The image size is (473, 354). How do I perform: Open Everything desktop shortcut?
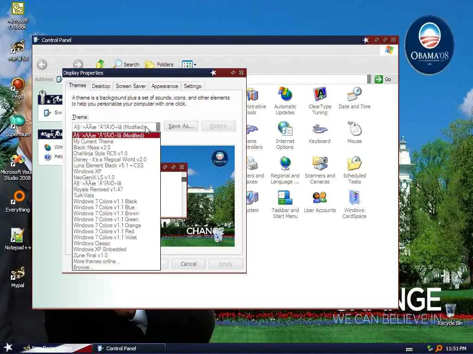click(x=18, y=201)
